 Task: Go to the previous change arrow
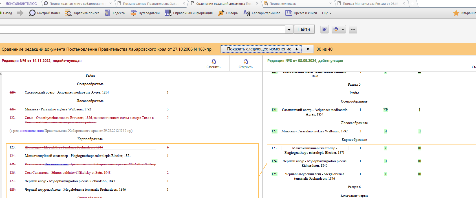click(x=308, y=49)
